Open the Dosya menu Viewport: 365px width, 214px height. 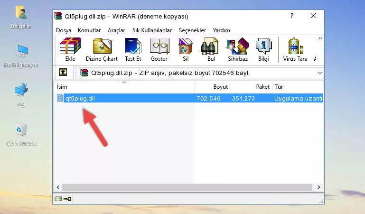(x=64, y=30)
